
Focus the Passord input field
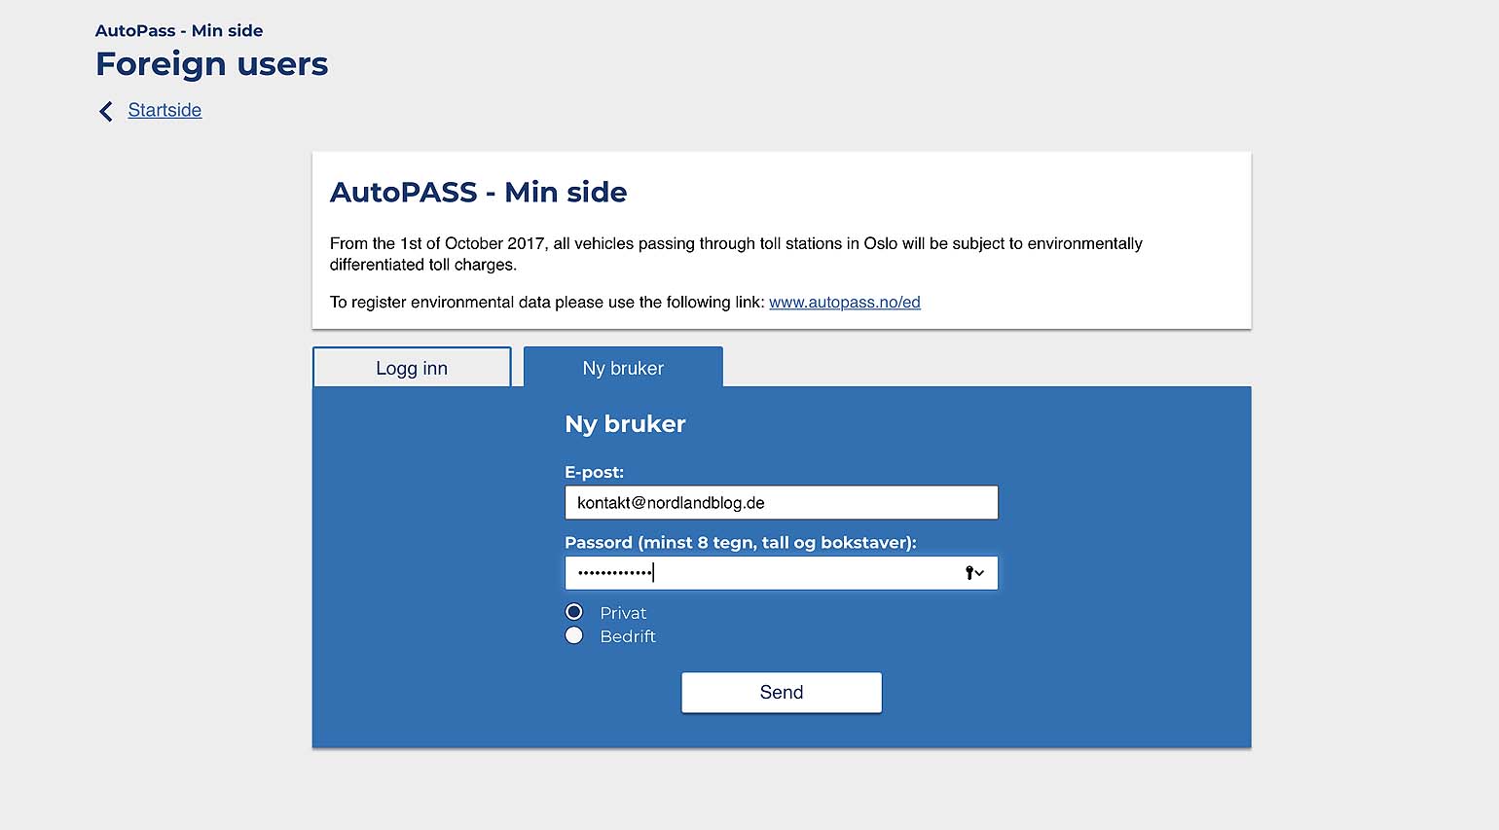[x=782, y=573]
